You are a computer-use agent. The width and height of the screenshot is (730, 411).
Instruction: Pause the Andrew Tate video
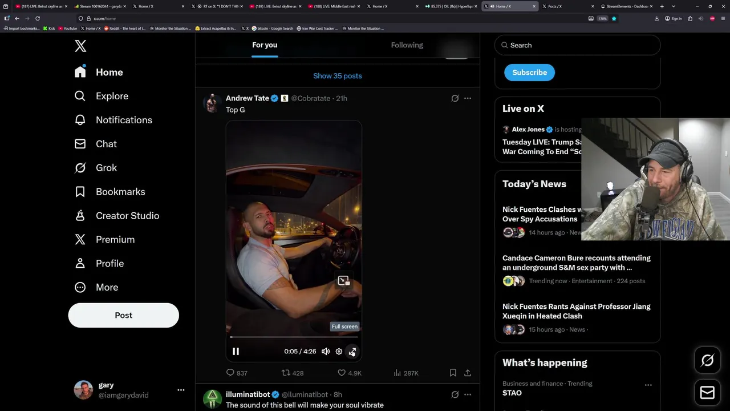coord(236,352)
